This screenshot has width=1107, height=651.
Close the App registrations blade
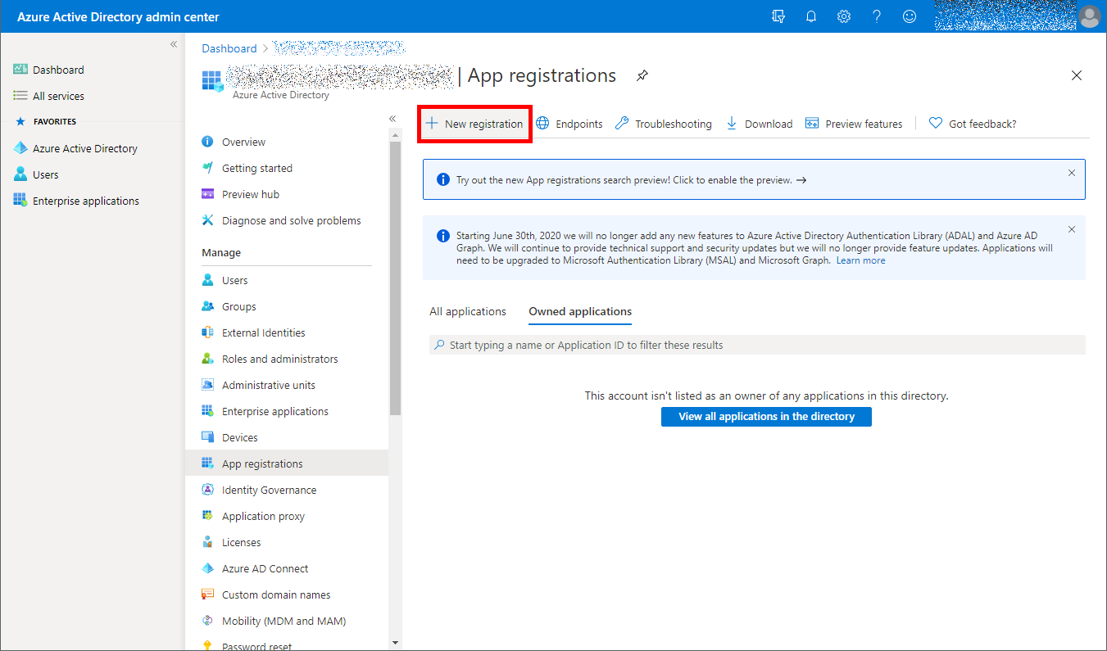tap(1077, 75)
